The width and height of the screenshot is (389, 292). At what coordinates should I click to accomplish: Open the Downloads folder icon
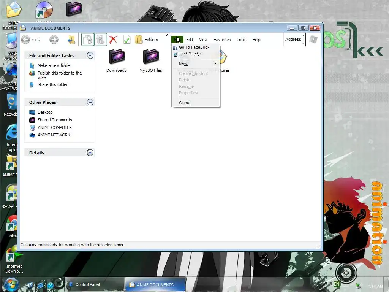pyautogui.click(x=116, y=61)
